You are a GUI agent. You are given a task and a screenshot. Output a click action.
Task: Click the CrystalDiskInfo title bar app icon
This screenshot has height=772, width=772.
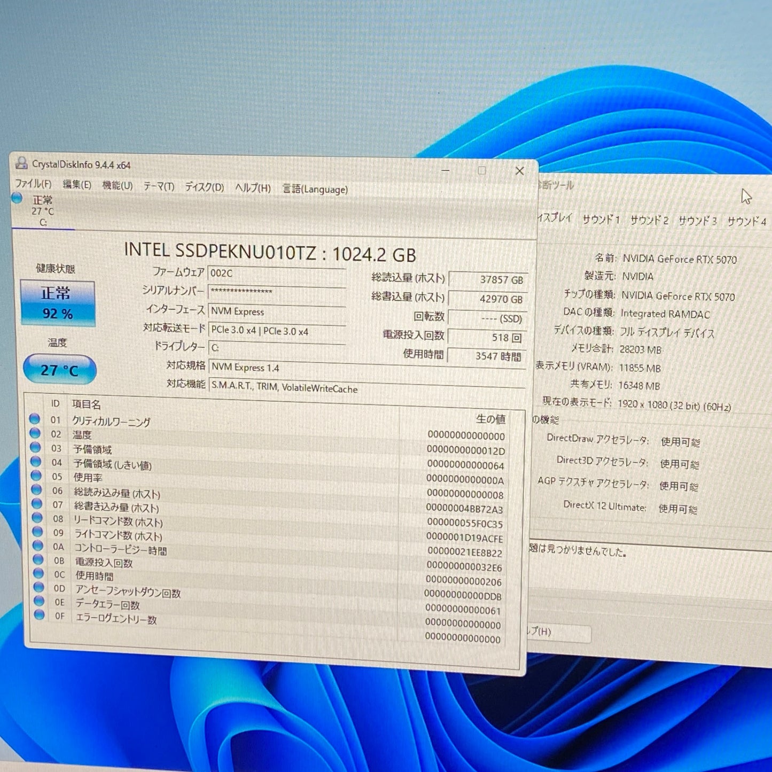click(21, 163)
